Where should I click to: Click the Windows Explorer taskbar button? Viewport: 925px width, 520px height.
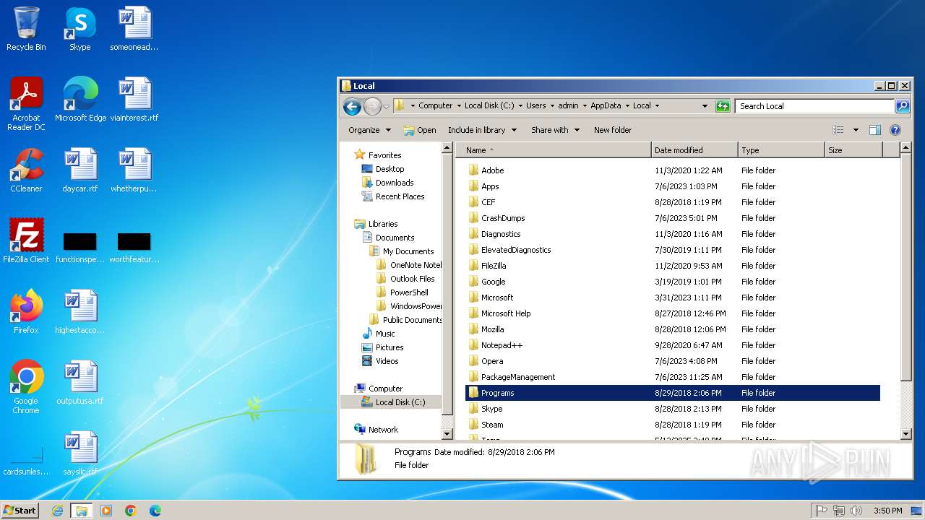(82, 511)
